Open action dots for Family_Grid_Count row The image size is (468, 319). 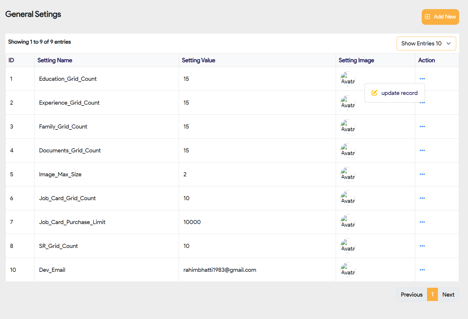click(422, 126)
